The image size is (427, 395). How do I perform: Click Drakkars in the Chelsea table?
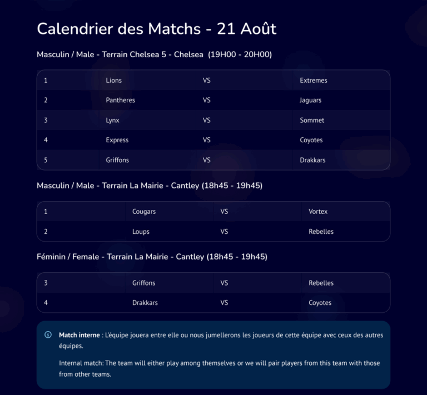pyautogui.click(x=312, y=160)
